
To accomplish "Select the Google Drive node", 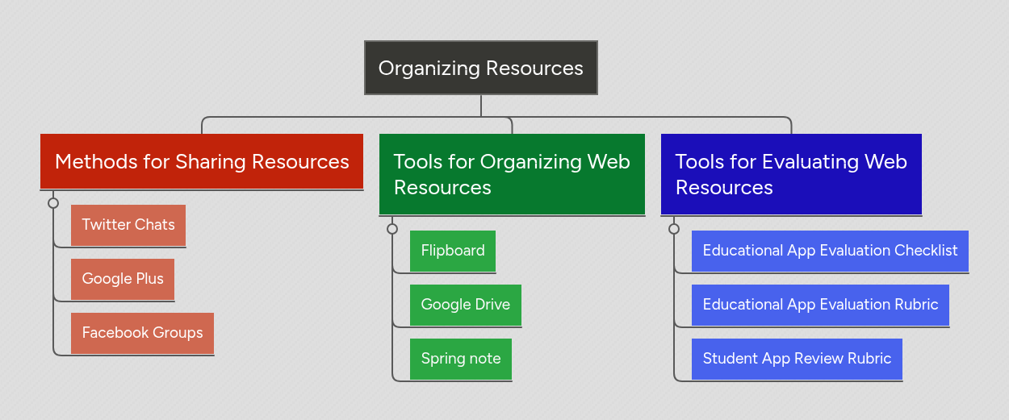I will (466, 305).
